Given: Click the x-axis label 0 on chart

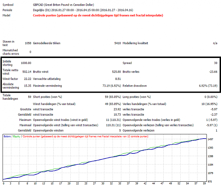Looking at the screenshot, I should tap(4, 183).
